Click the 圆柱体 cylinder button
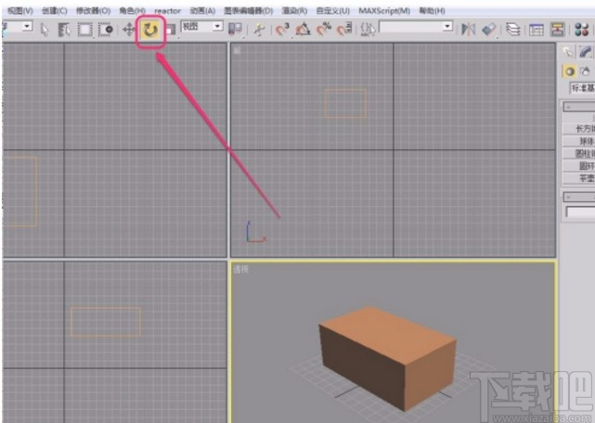The width and height of the screenshot is (595, 423). tap(579, 154)
